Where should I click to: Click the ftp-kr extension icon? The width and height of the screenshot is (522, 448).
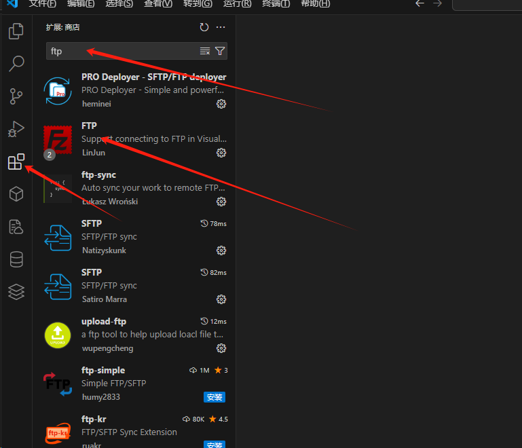coord(58,433)
